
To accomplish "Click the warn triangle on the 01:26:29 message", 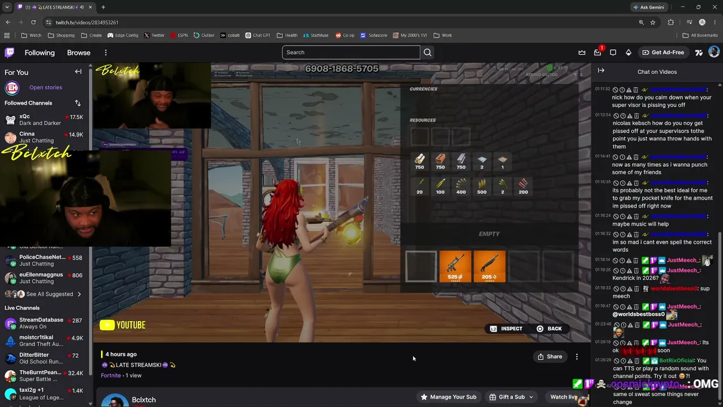I will click(629, 361).
